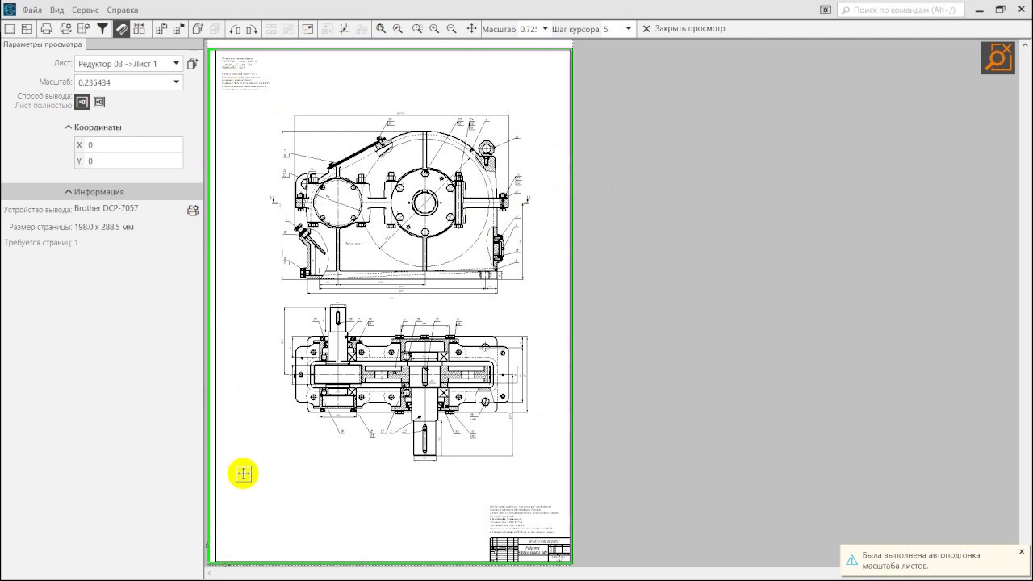Click the zoom in plus magnifier
1033x581 pixels.
click(x=434, y=29)
